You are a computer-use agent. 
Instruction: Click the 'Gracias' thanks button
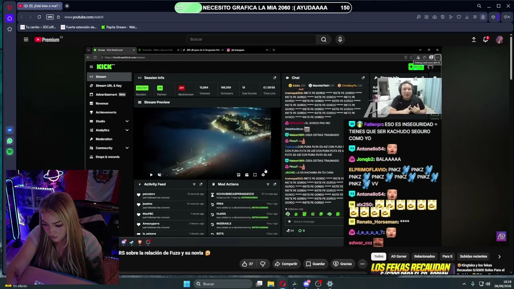point(342,264)
